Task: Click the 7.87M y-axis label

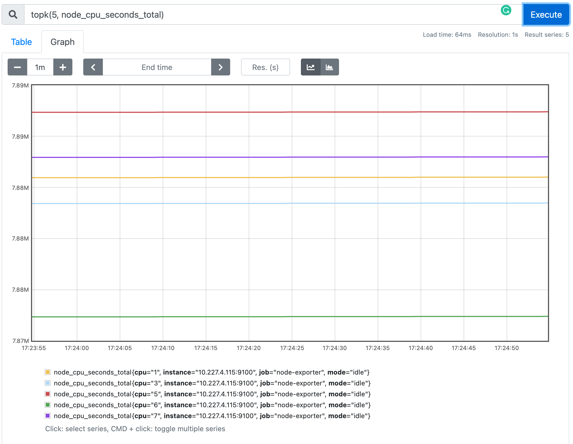Action: [x=20, y=341]
